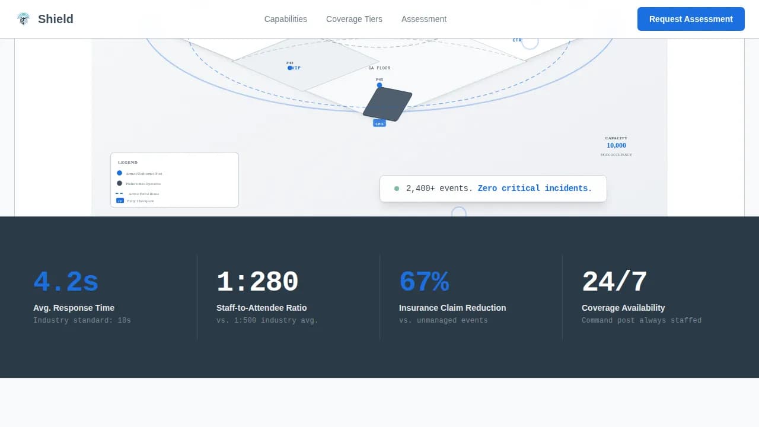
Task: Click the dark gray stage block on map
Action: pos(387,104)
